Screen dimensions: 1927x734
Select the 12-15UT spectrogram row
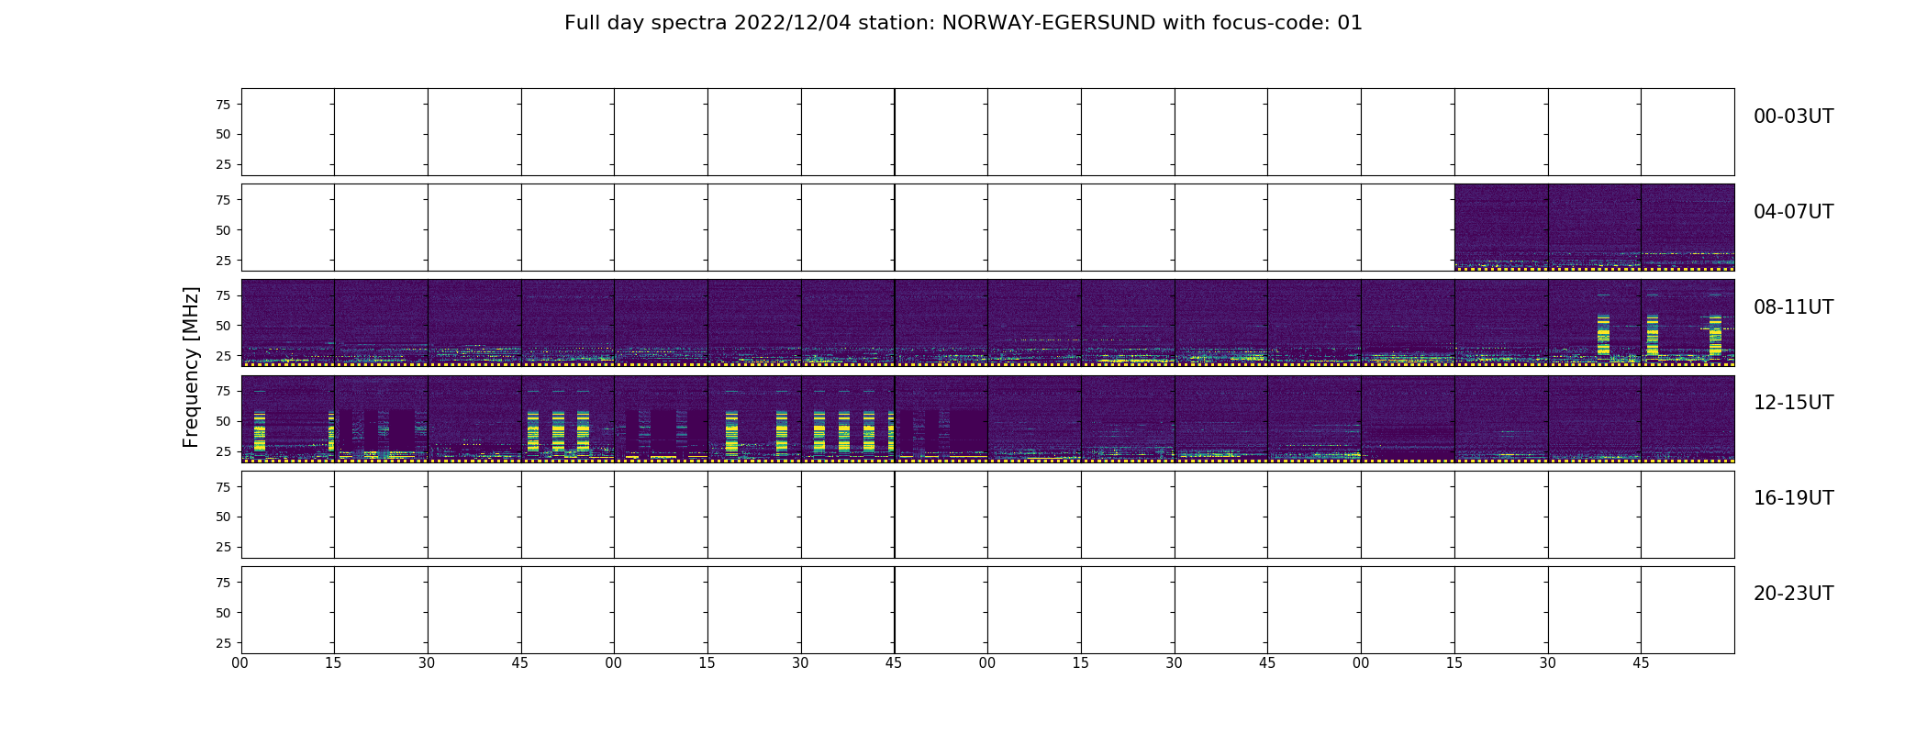tap(987, 418)
